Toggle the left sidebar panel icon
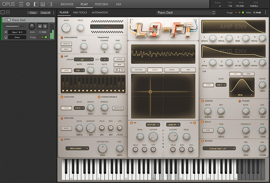The height and width of the screenshot is (183, 270). click(x=36, y=4)
